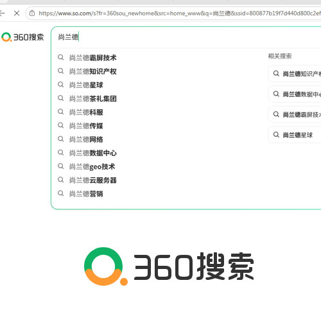Click magnifier icon beside 尚兰德网络 suggestion
Viewport: 321px width, 321px height.
click(x=61, y=139)
